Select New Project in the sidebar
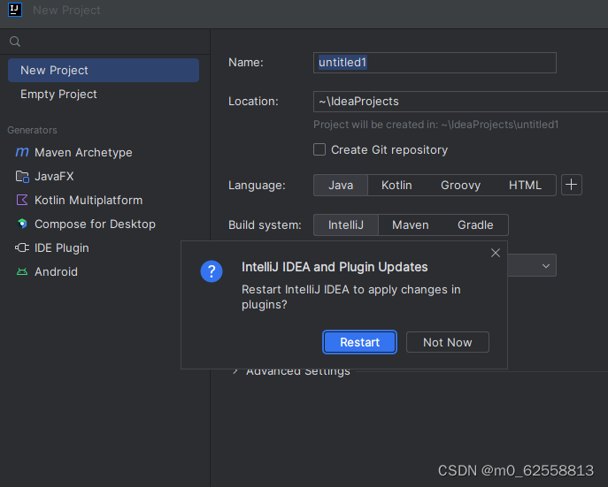Image resolution: width=608 pixels, height=487 pixels. (103, 70)
